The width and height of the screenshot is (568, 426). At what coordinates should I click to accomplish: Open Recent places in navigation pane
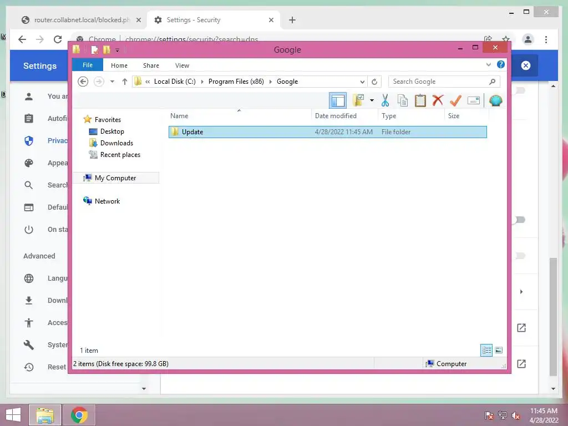click(x=115, y=155)
